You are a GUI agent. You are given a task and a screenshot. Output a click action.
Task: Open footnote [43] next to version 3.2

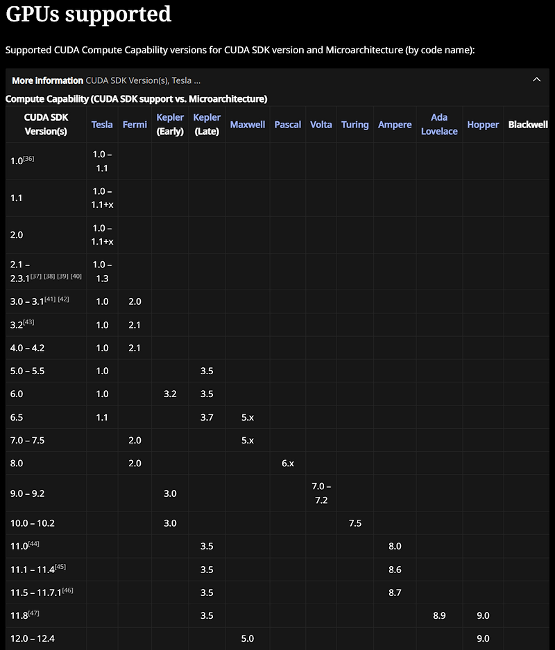click(x=28, y=322)
